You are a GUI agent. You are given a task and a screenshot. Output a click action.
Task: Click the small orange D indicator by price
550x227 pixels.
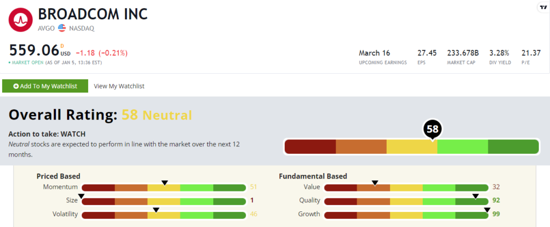point(62,46)
